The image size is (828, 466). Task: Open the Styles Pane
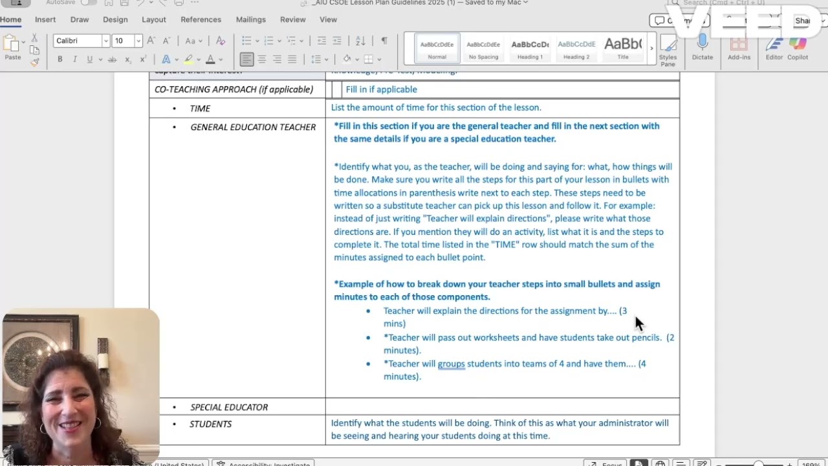(668, 50)
